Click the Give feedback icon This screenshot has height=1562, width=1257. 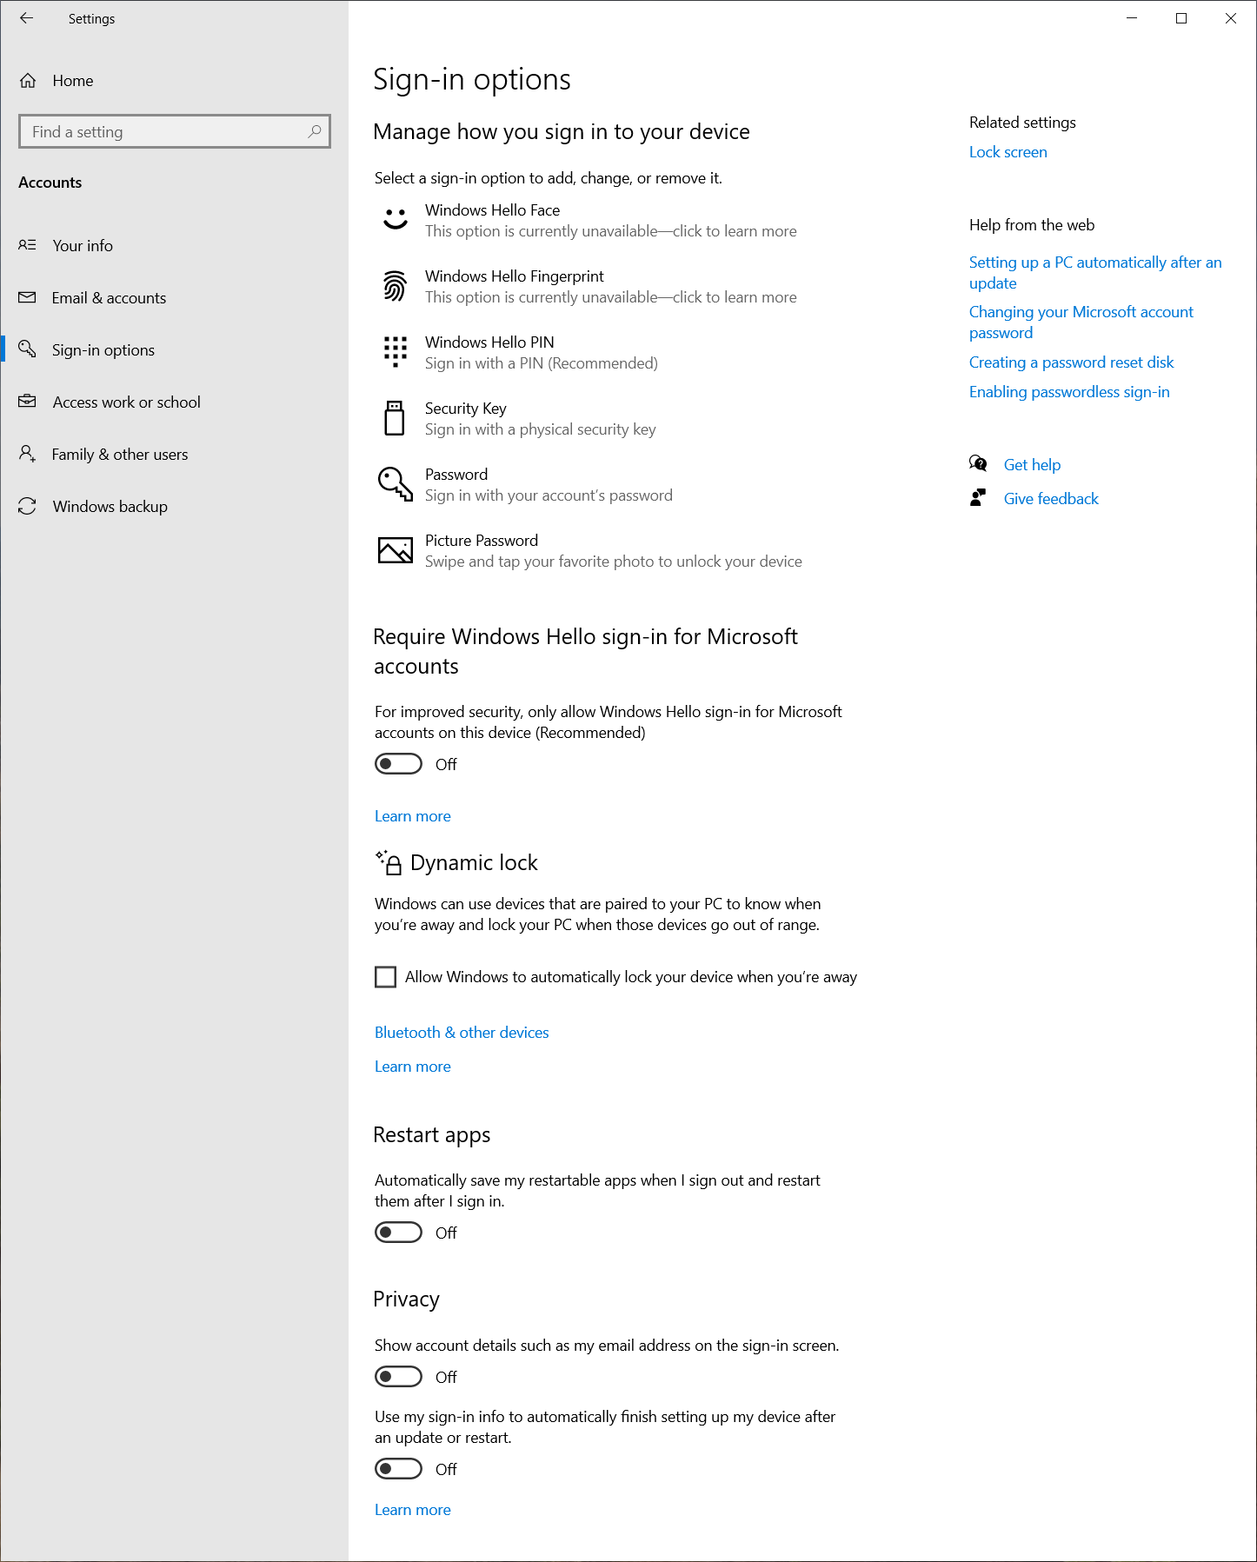(x=977, y=497)
